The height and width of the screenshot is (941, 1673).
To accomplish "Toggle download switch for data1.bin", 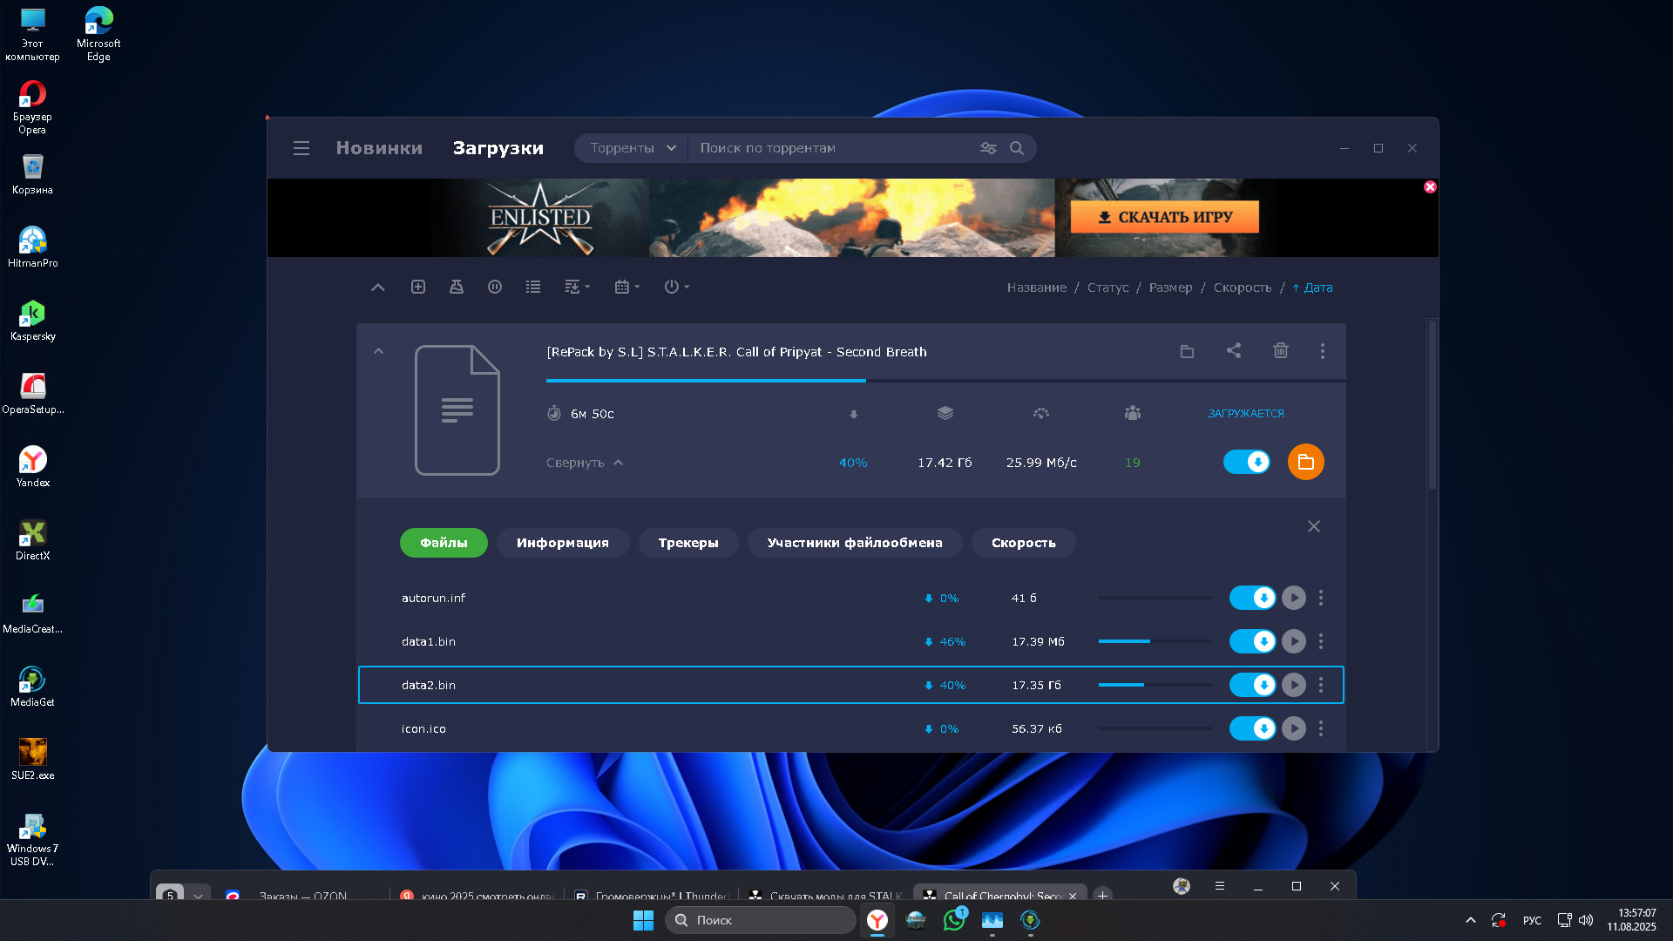I will click(1252, 641).
